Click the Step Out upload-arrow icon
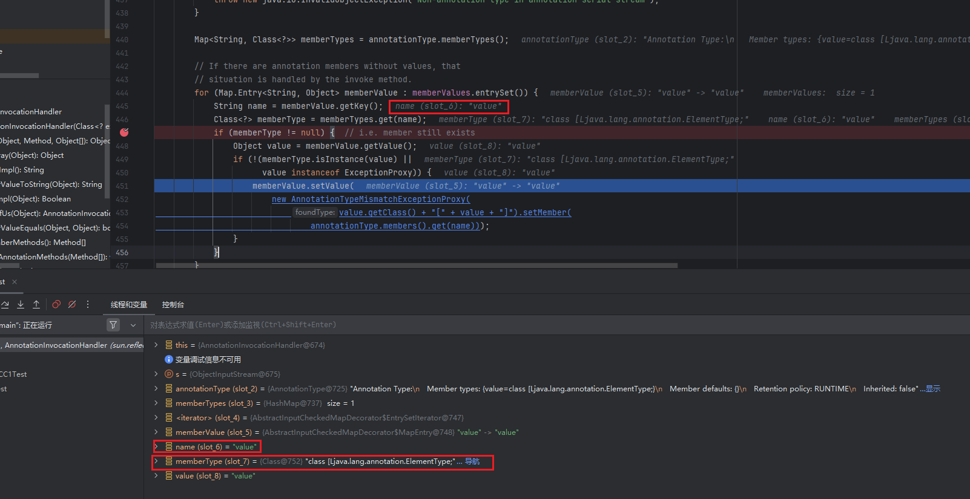 coord(36,304)
